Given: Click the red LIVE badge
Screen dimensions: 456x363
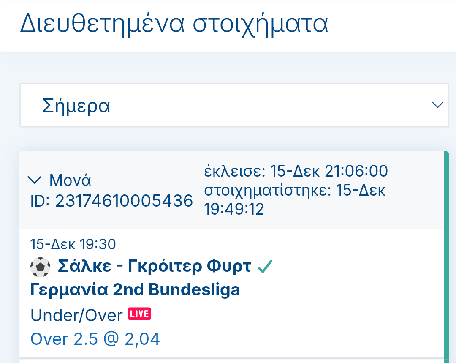Looking at the screenshot, I should [x=139, y=314].
